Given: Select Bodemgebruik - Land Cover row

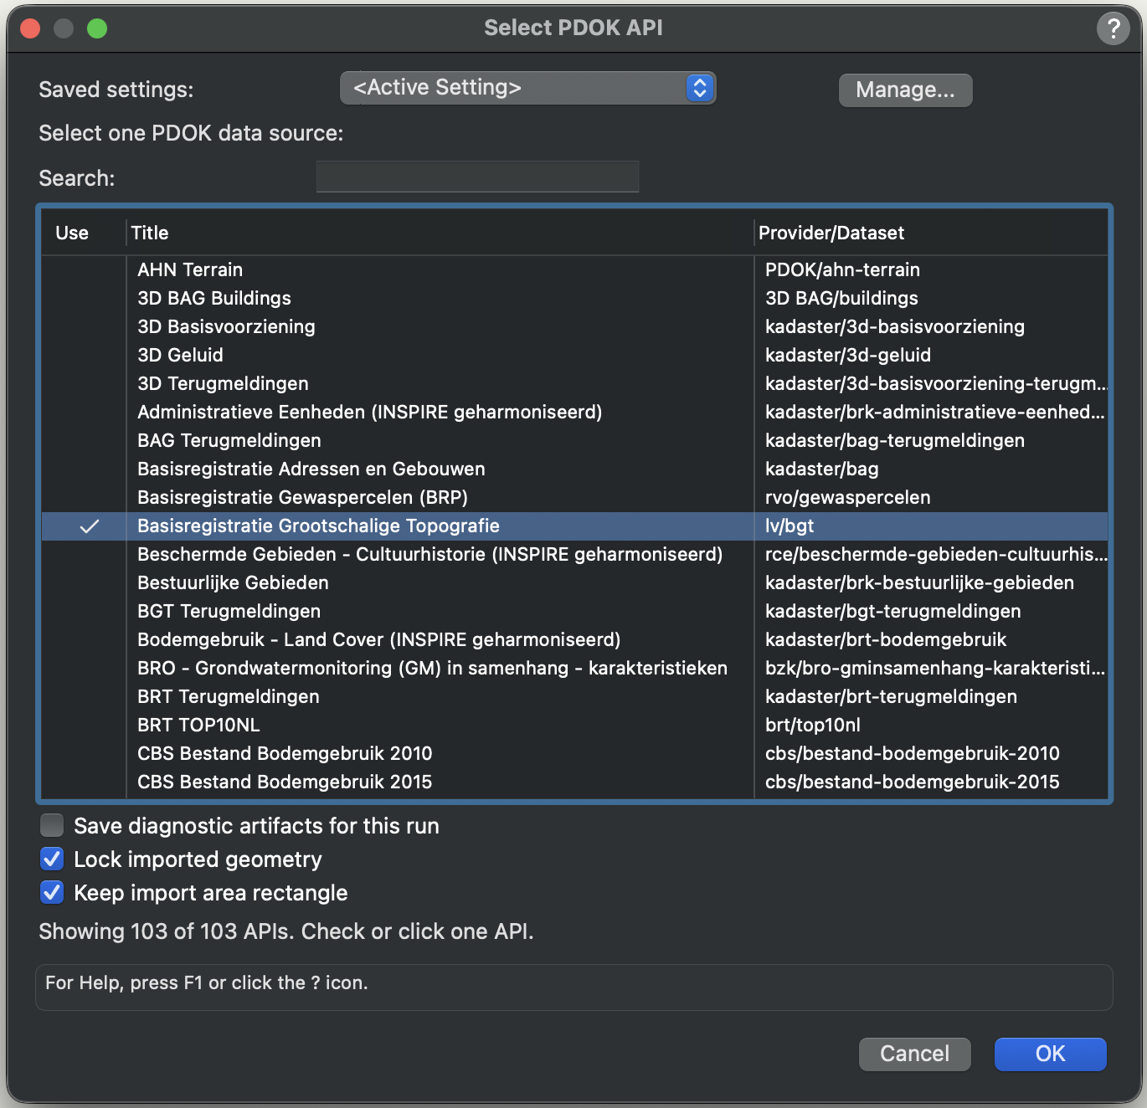Looking at the screenshot, I should pyautogui.click(x=574, y=639).
